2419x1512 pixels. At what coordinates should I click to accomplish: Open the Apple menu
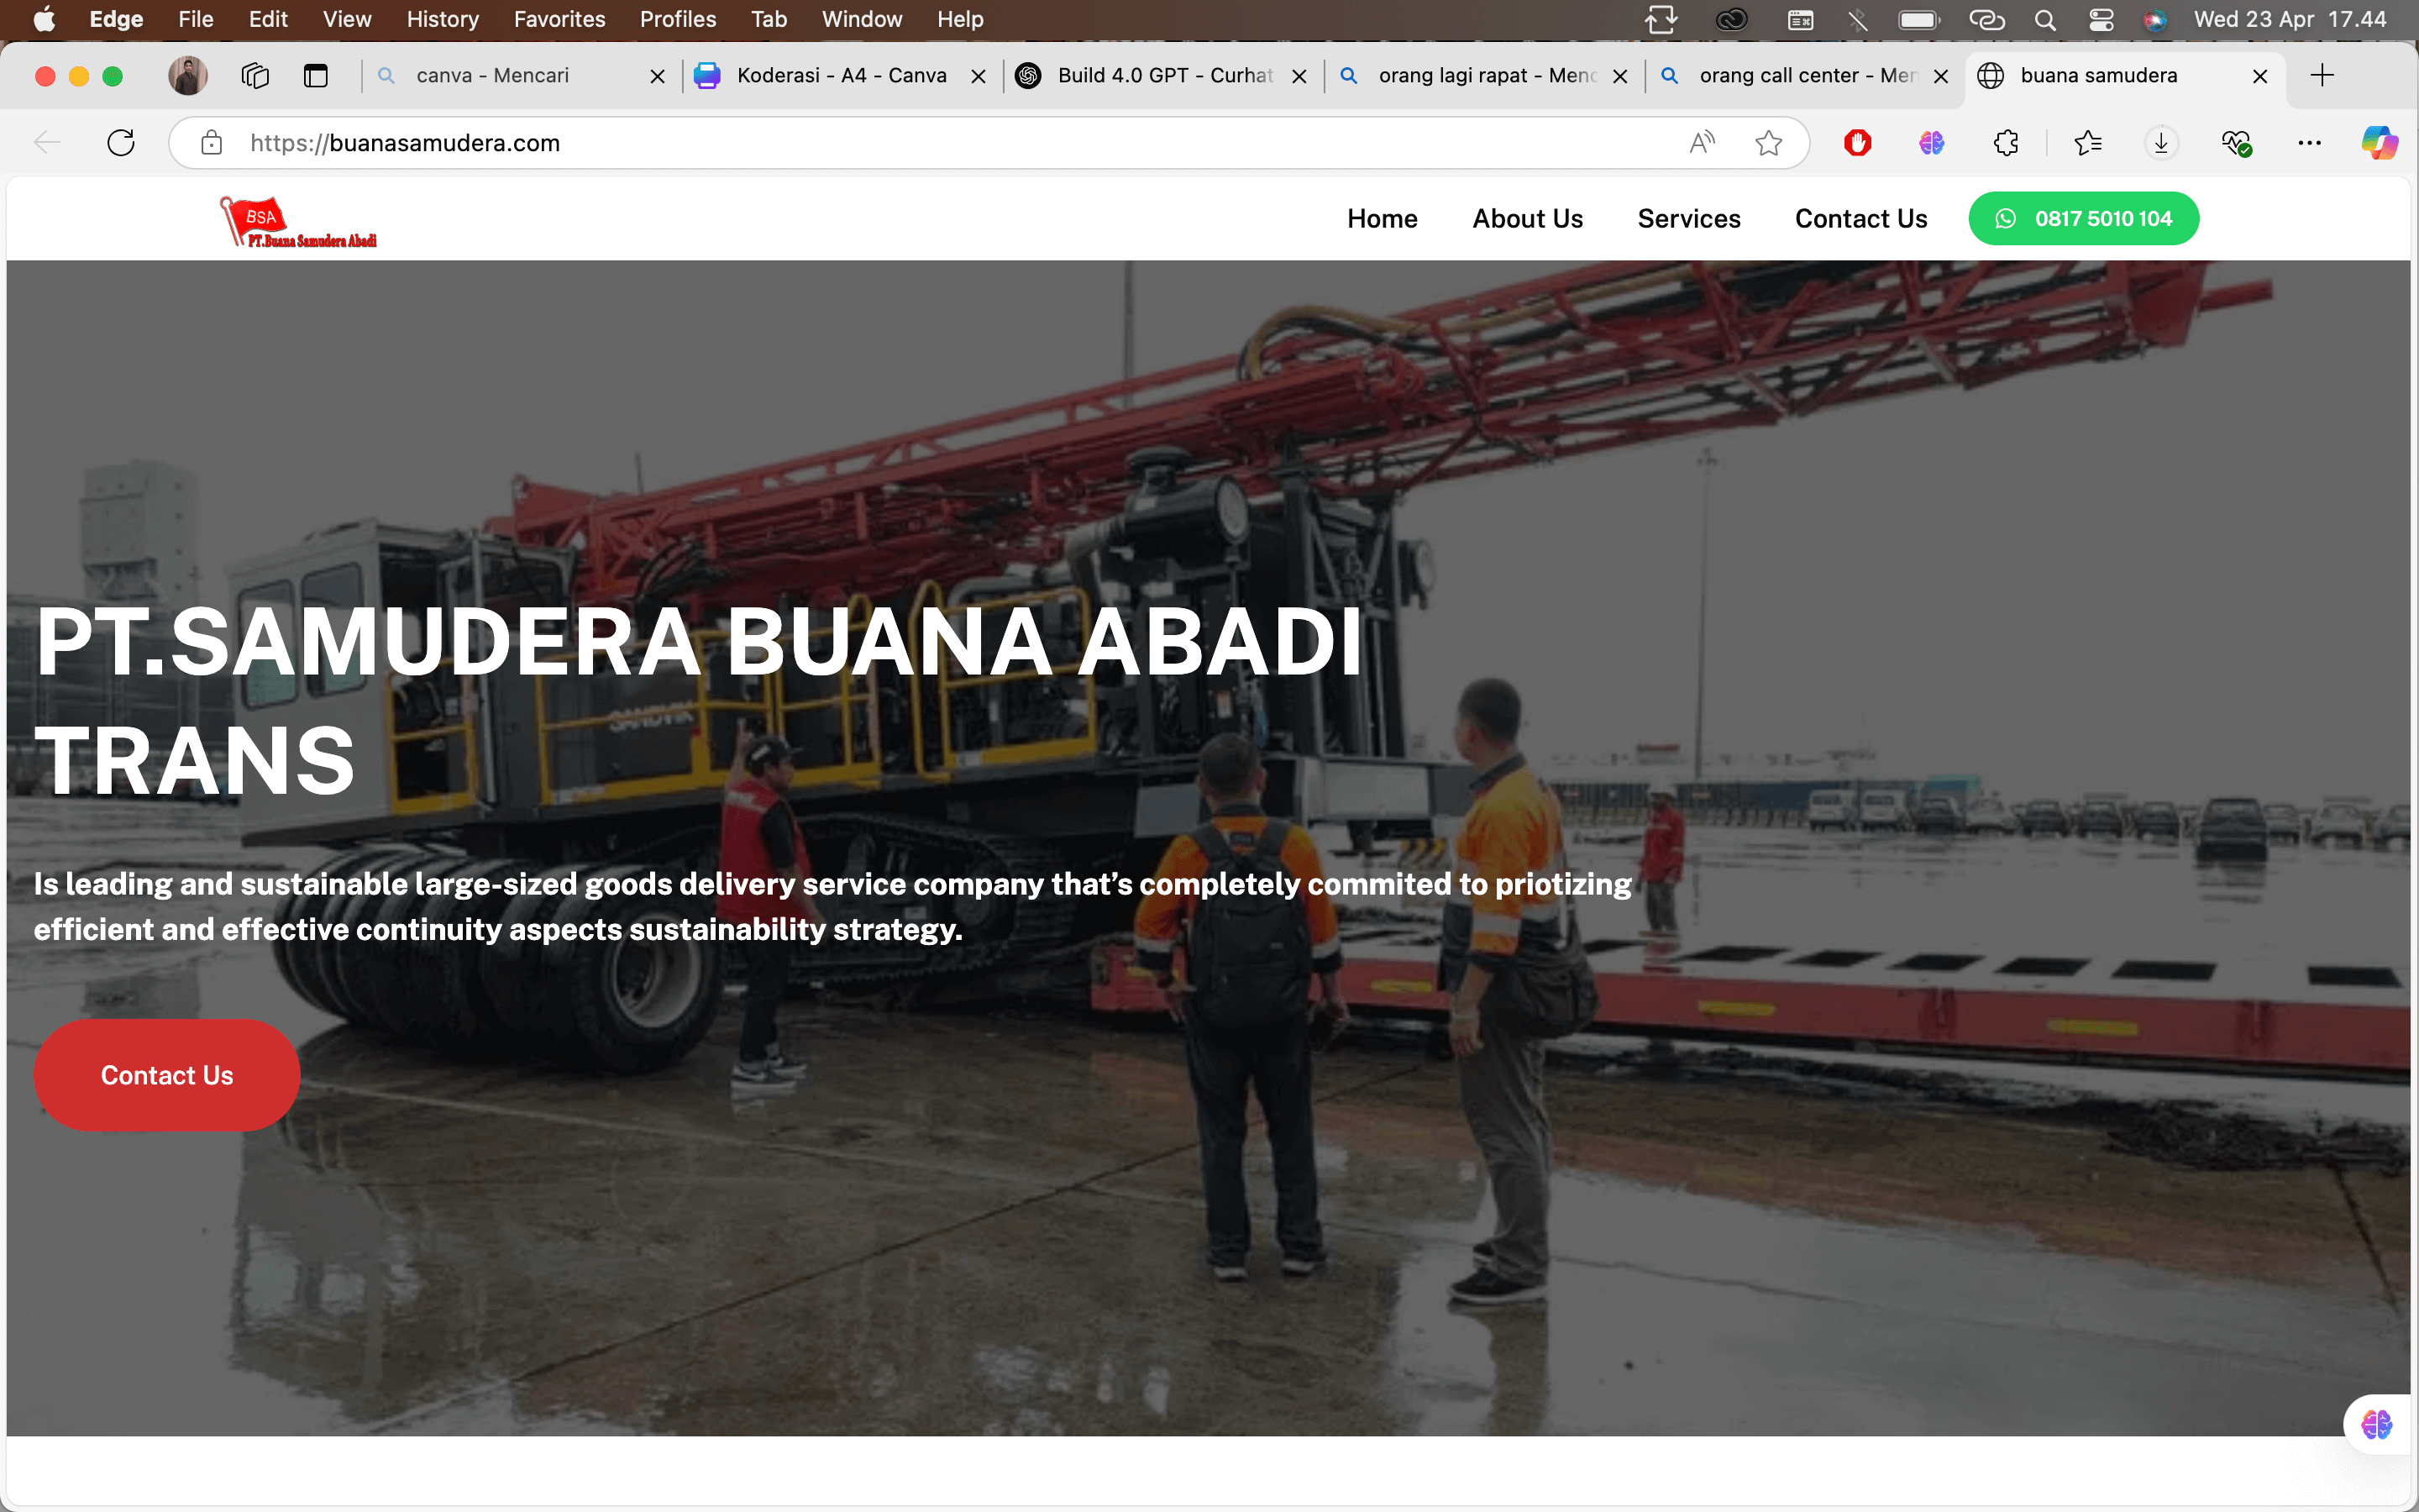pyautogui.click(x=44, y=19)
